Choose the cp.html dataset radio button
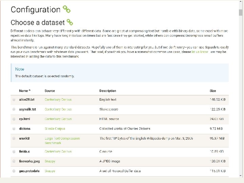Screen dimensions: 244x183 14,119
